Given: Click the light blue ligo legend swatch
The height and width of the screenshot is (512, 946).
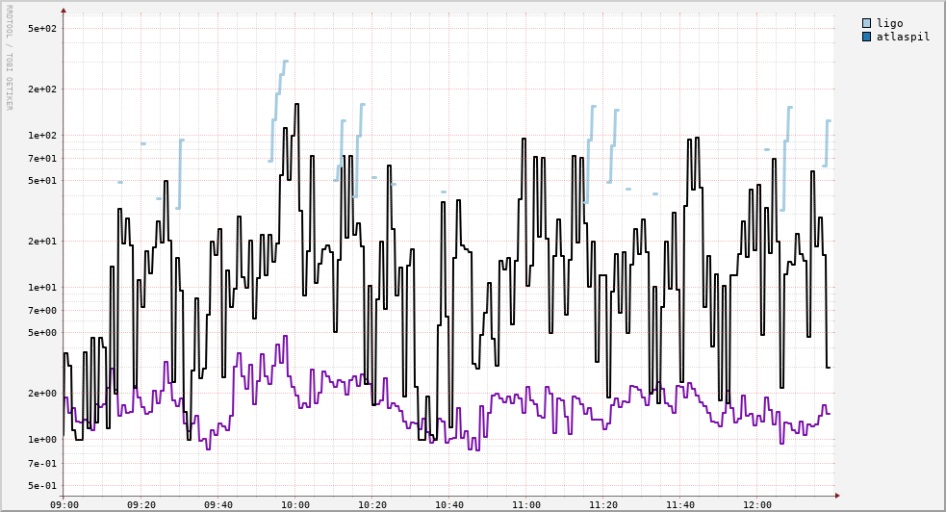Looking at the screenshot, I should pyautogui.click(x=866, y=23).
